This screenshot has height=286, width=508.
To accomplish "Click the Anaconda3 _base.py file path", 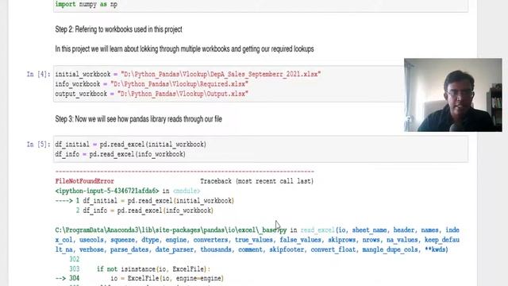I will pyautogui.click(x=171, y=230).
